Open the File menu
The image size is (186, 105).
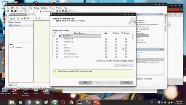point(8,8)
